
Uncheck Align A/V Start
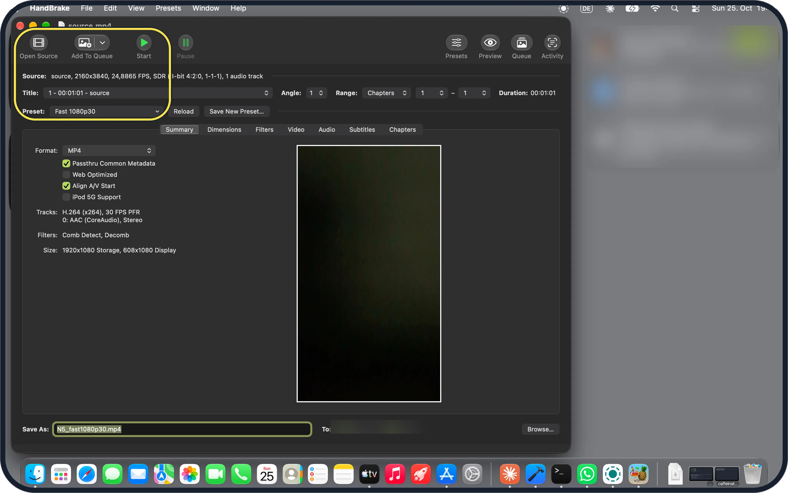click(x=66, y=186)
